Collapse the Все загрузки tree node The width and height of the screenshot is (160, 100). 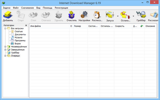pos(5,28)
